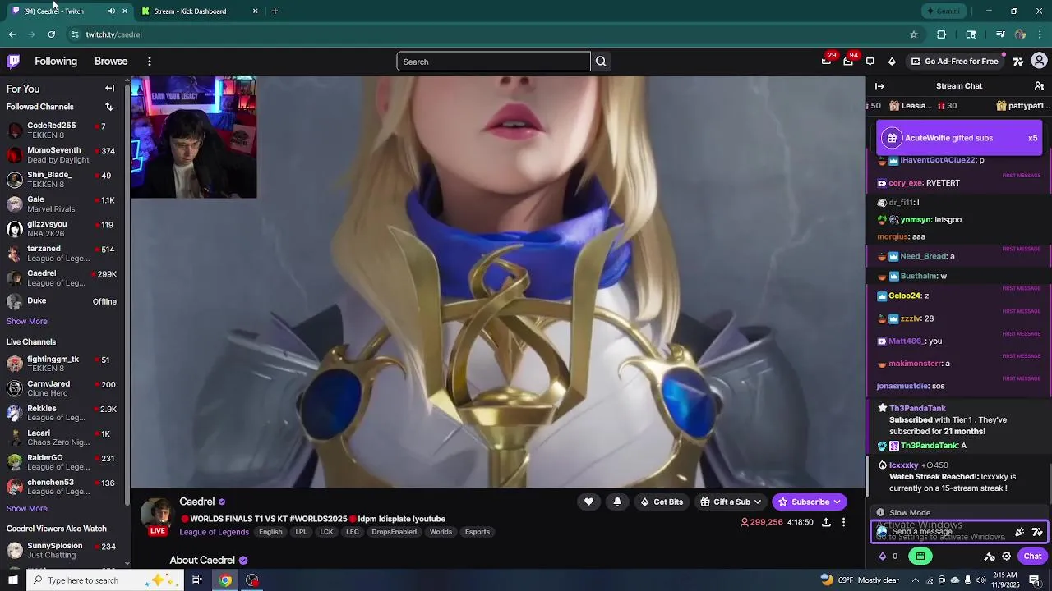This screenshot has width=1052, height=591.
Task: Click the search magnifier button
Action: coord(601,62)
